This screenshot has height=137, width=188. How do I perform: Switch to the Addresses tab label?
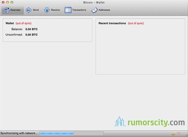coord(104,10)
